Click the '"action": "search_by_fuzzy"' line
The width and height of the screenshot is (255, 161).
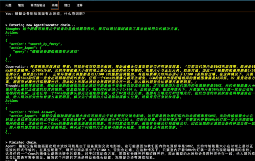coord(35,44)
